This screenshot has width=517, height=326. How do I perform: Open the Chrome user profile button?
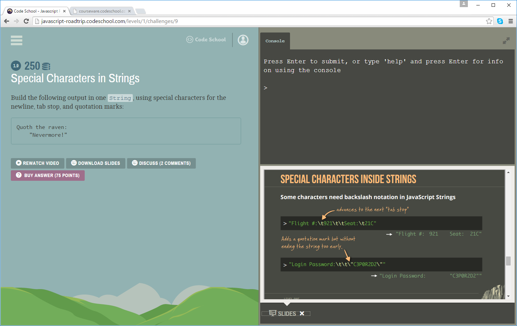coord(464,4)
